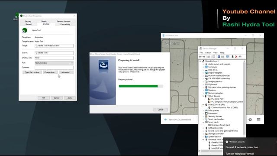Click Change Icon button

[x=50, y=72]
